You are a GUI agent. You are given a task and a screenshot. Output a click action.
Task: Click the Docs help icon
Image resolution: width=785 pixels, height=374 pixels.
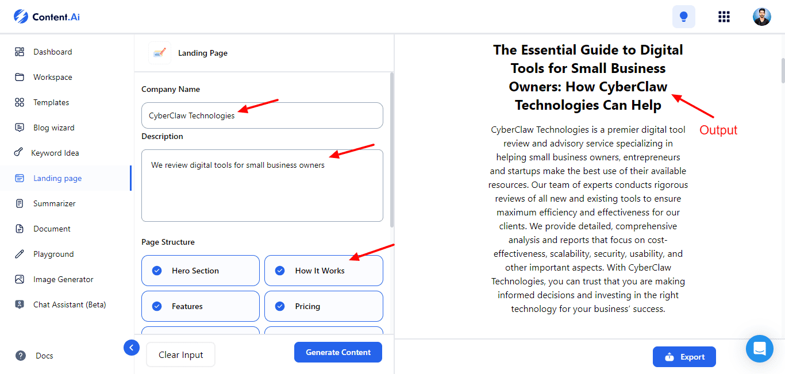(21, 356)
